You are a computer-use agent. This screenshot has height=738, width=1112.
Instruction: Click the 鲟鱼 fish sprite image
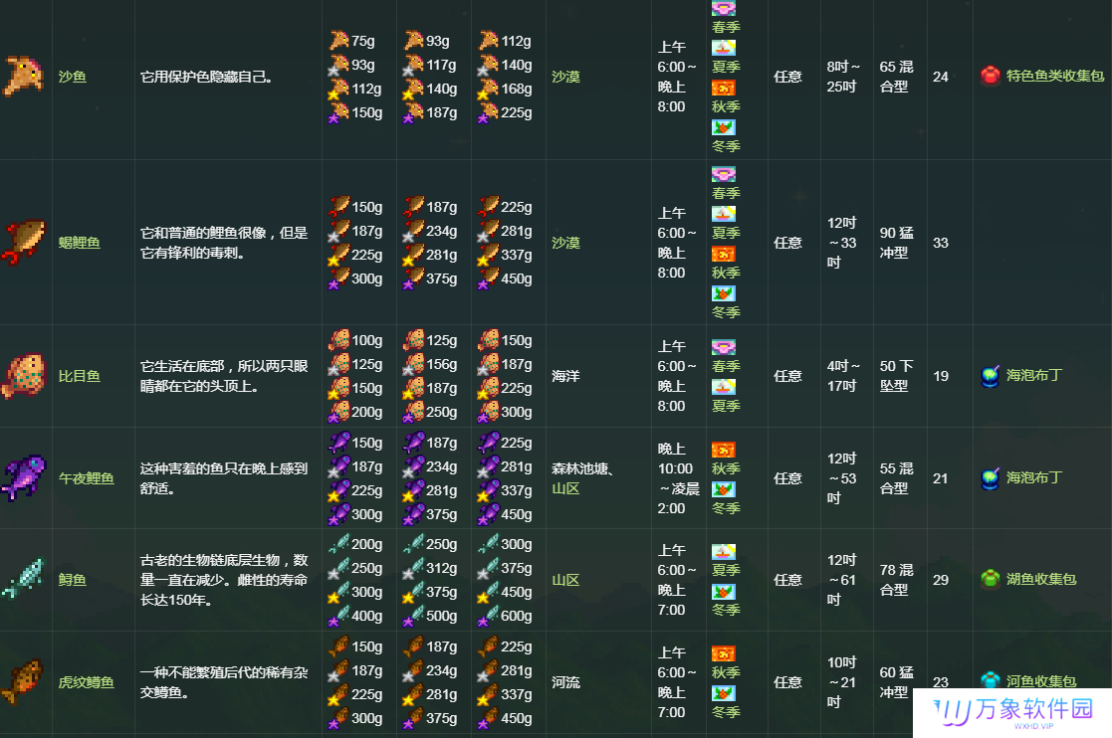click(24, 579)
